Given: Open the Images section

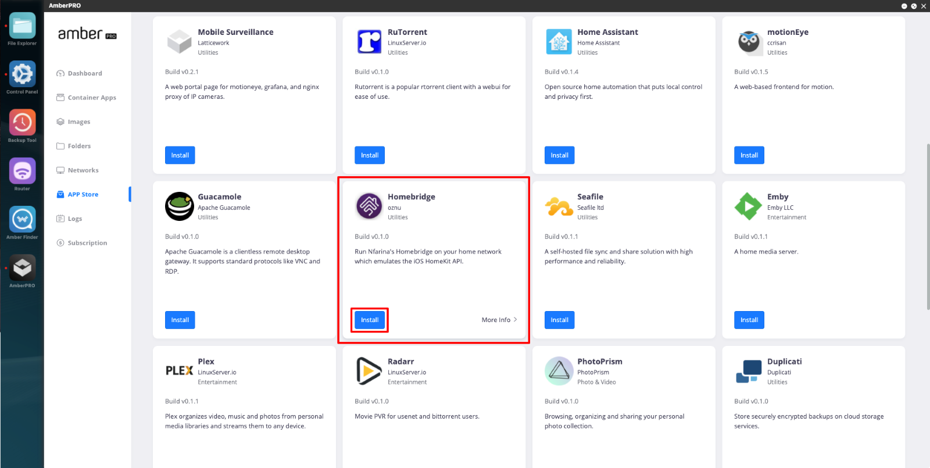Looking at the screenshot, I should coord(79,122).
